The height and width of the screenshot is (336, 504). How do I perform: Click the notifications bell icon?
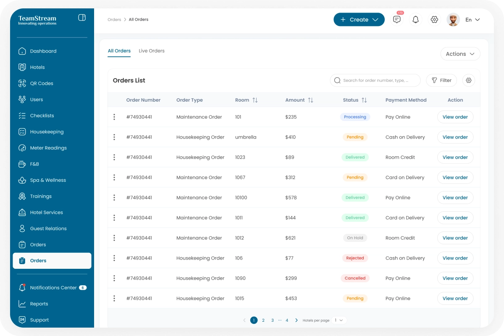[415, 20]
